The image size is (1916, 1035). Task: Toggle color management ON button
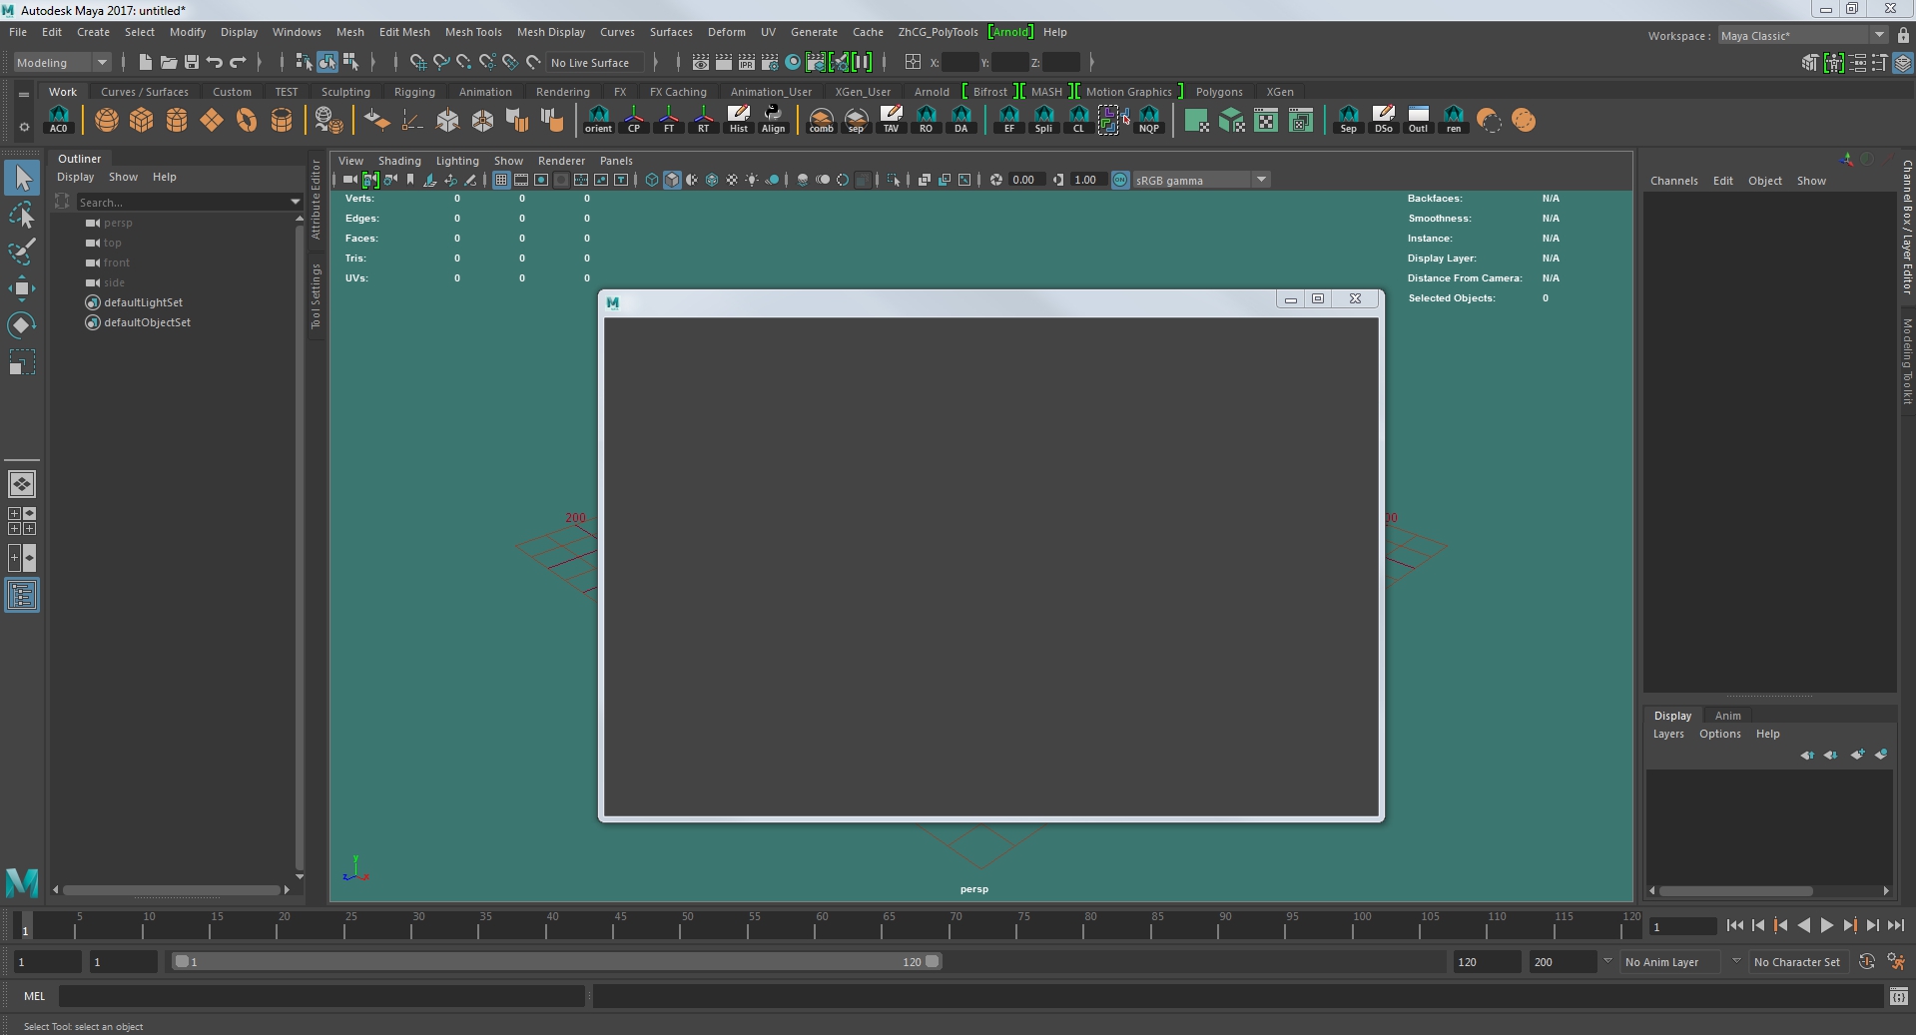pos(1120,180)
